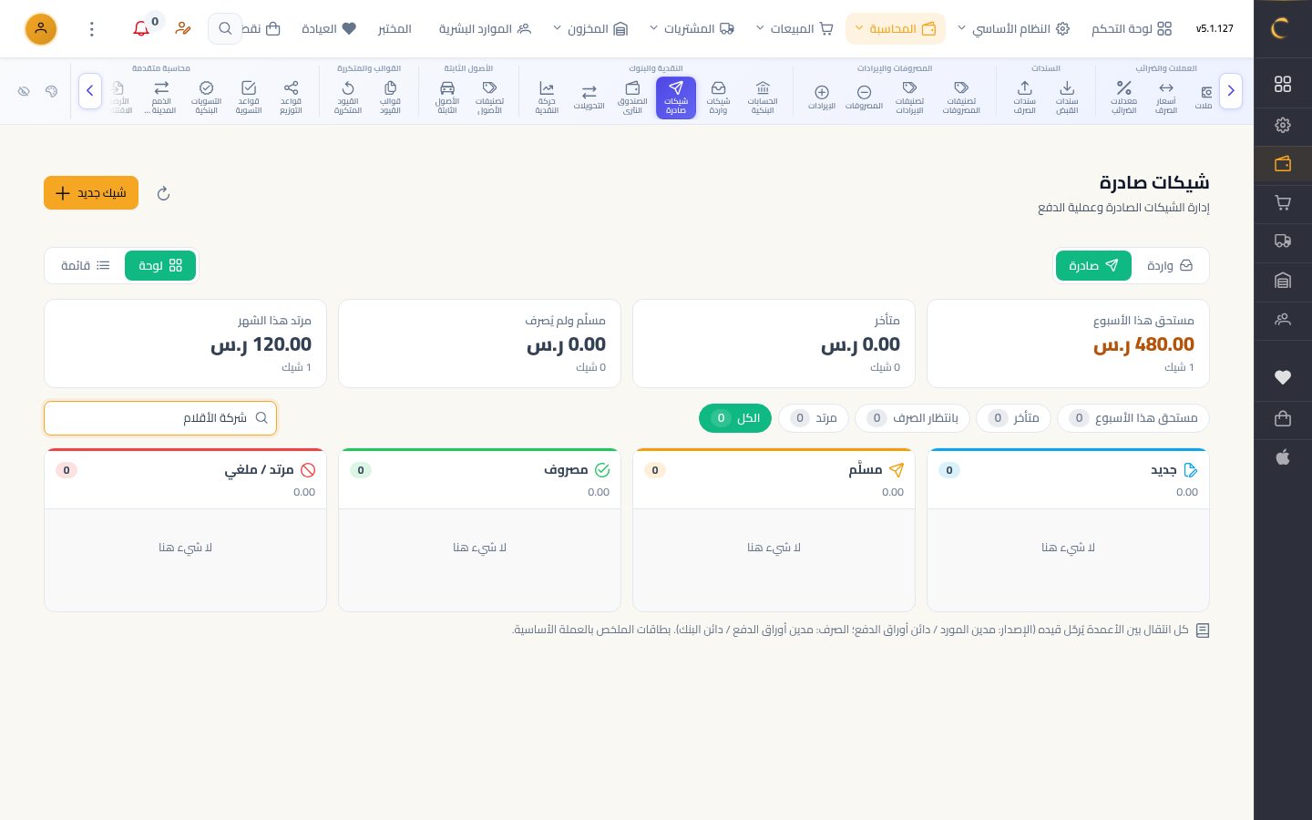This screenshot has width=1312, height=820.
Task: Open شيكات واردة from the ribbon
Action: tap(719, 97)
